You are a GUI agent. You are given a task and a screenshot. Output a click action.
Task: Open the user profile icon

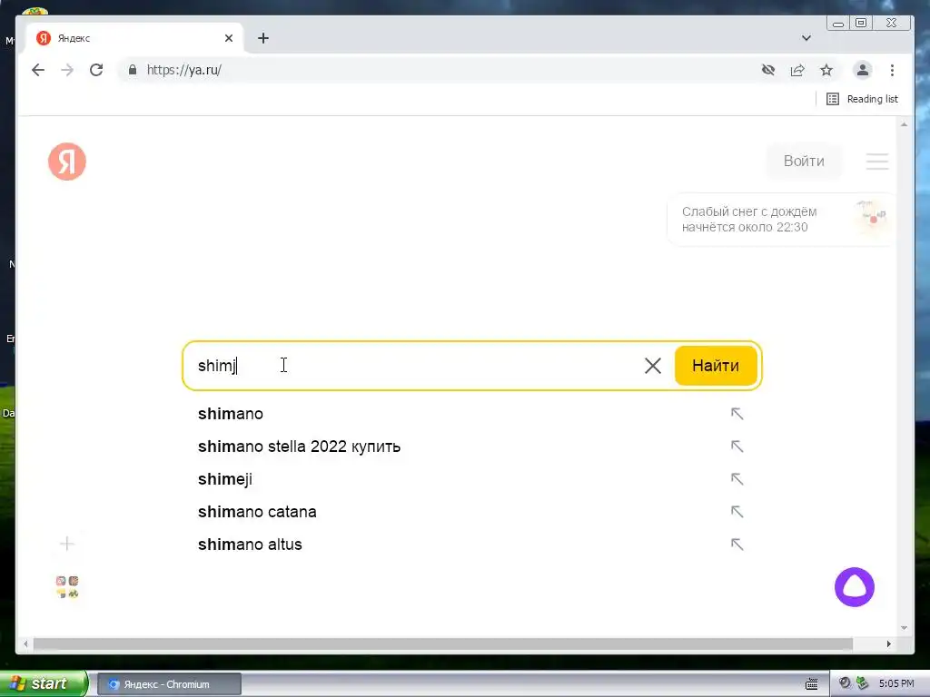(x=863, y=70)
